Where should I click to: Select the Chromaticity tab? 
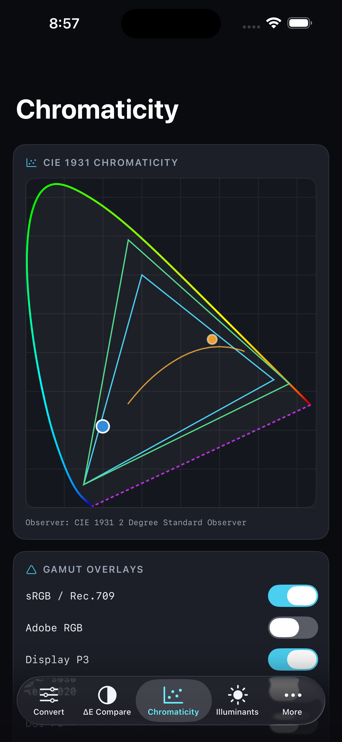pos(174,701)
